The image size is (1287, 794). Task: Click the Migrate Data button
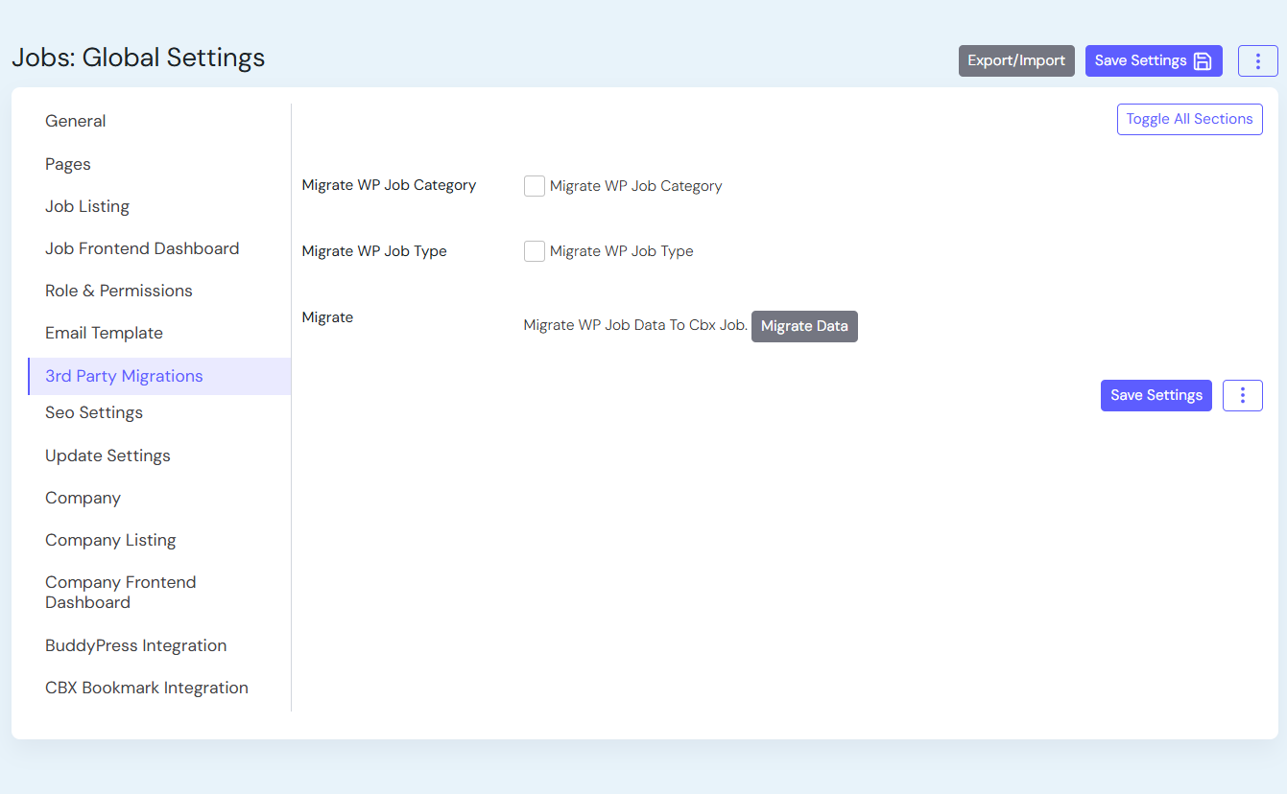803,326
